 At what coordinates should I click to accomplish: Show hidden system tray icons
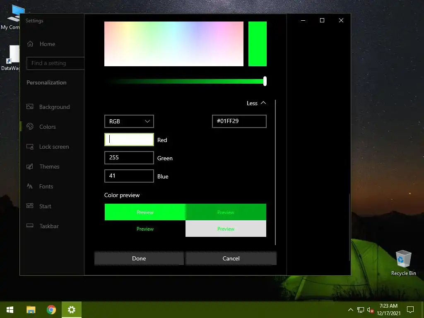[350, 310]
